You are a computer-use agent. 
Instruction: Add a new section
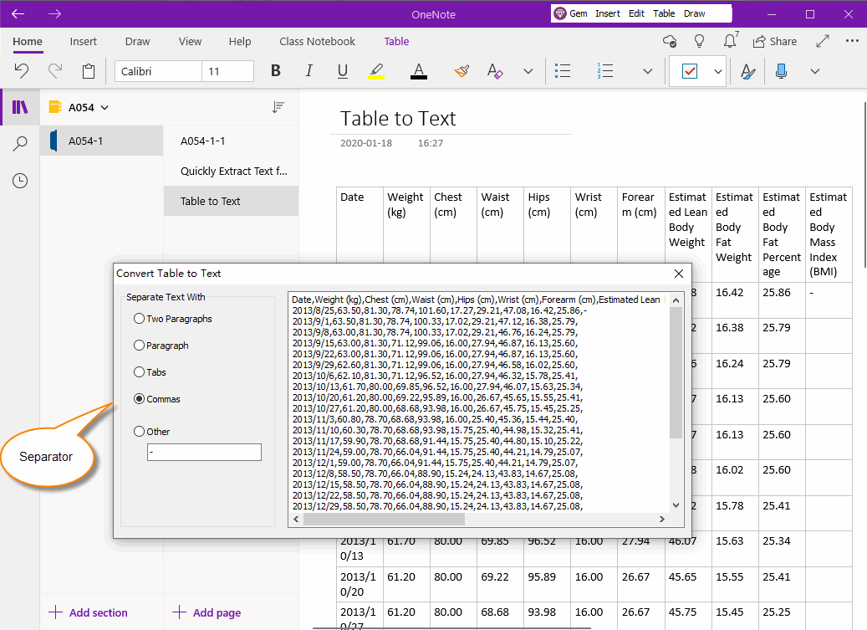[x=88, y=612]
